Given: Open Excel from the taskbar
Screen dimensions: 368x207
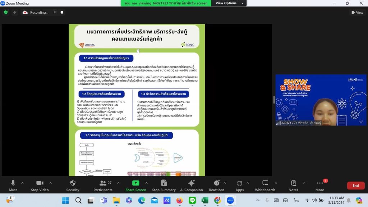Looking at the screenshot, I should point(205,200).
